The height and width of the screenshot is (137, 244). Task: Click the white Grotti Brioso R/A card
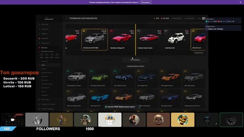tap(177, 40)
